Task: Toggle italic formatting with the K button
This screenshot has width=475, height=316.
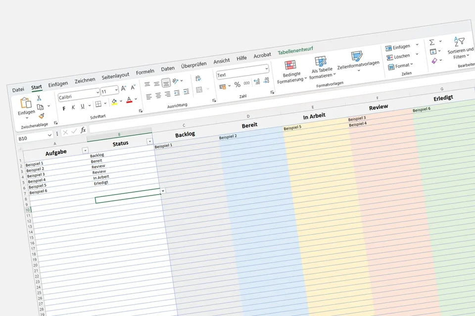Action: click(x=73, y=107)
